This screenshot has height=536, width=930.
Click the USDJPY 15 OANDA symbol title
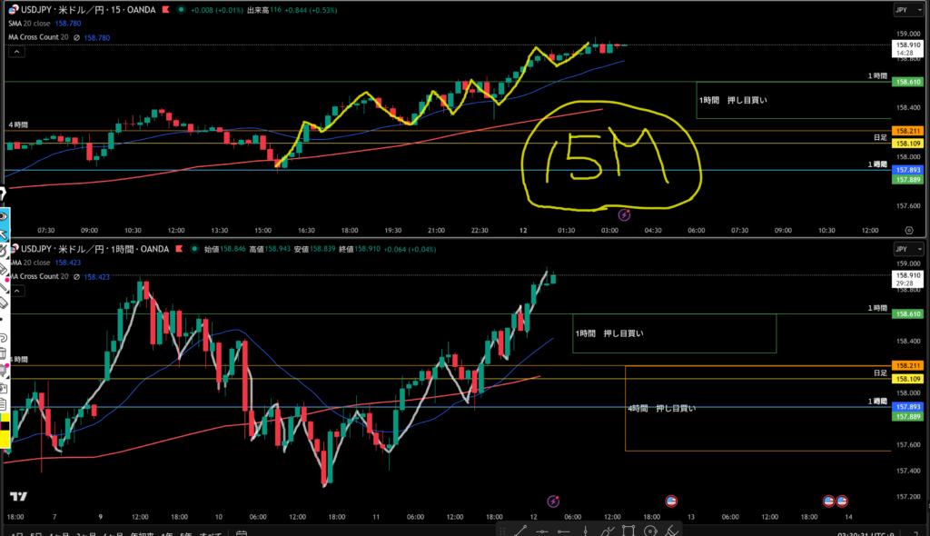pos(86,10)
